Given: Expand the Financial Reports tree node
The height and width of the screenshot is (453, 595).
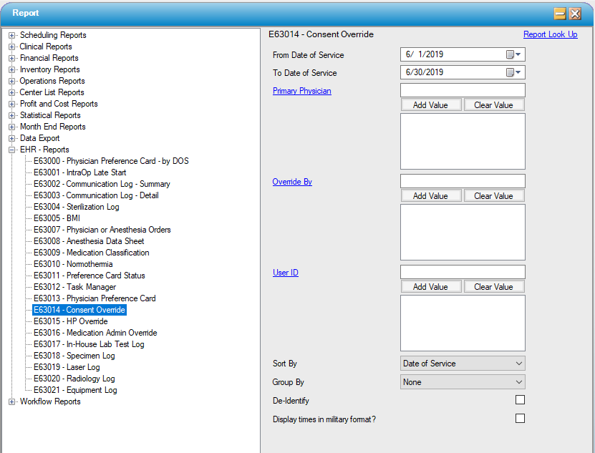Looking at the screenshot, I should pos(11,58).
